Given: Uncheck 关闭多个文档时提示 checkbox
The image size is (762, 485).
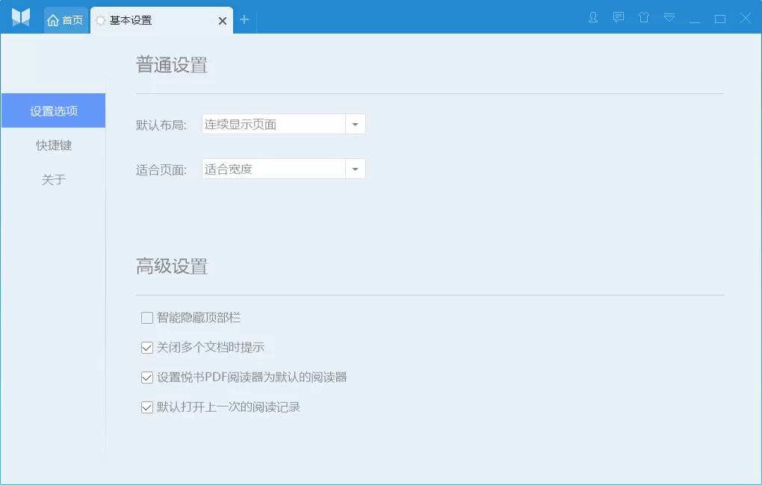Looking at the screenshot, I should point(146,348).
